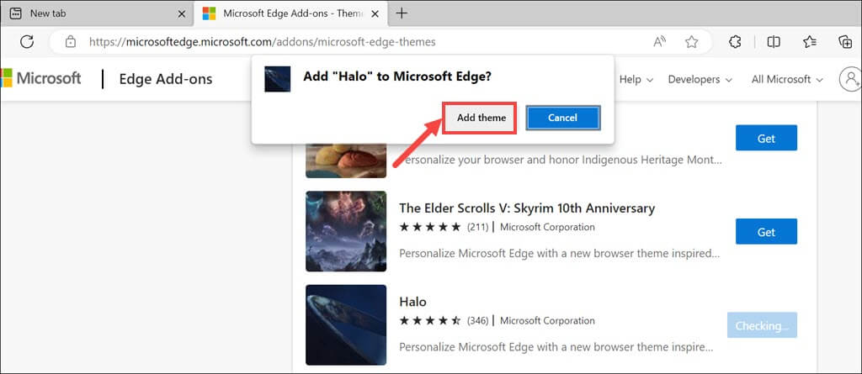862x374 pixels.
Task: Open the account sign-in profile icon
Action: tap(850, 79)
